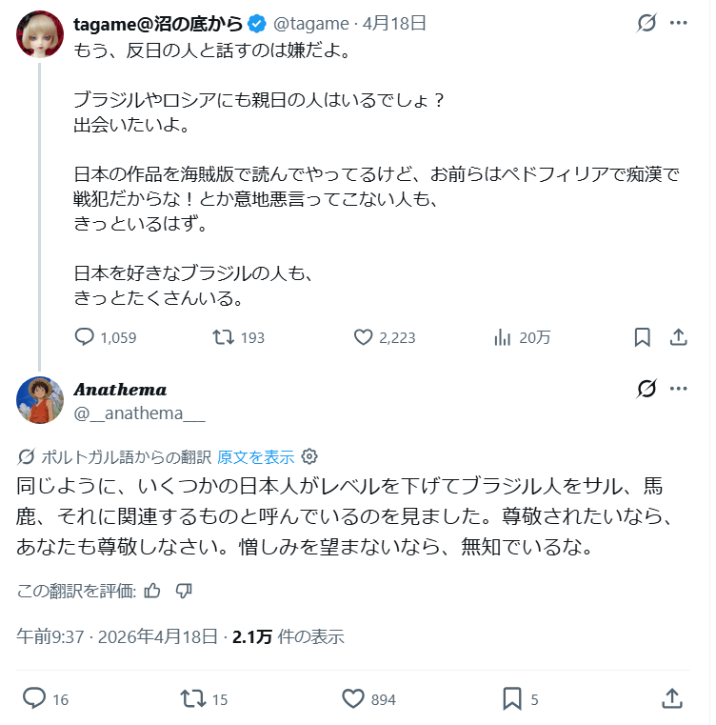Share tagame's original post

679,337
